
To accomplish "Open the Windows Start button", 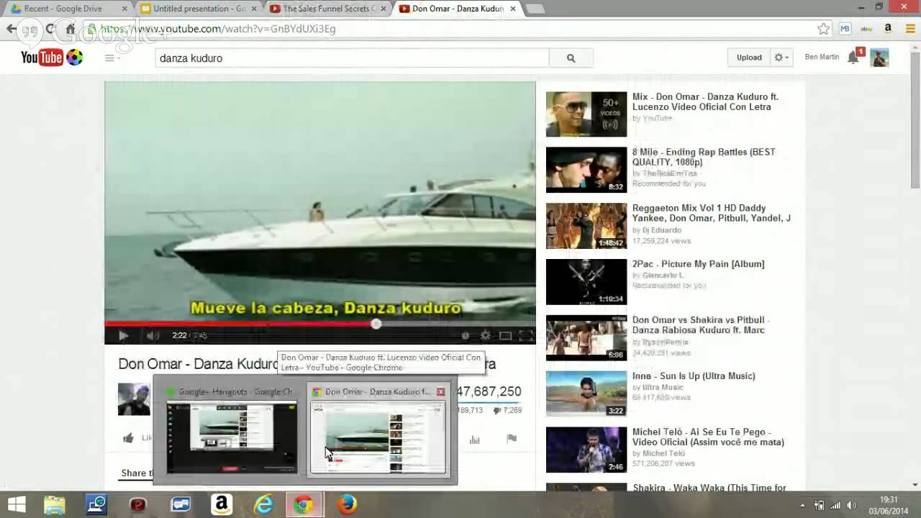I will pyautogui.click(x=16, y=505).
